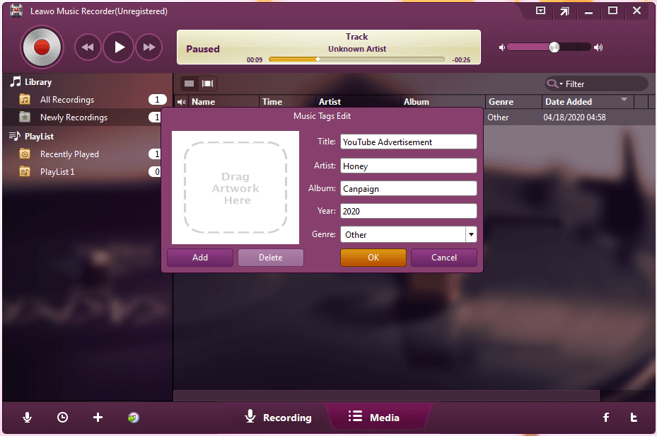Open the Twitter share icon
Screen dimensions: 657x436
click(x=634, y=417)
